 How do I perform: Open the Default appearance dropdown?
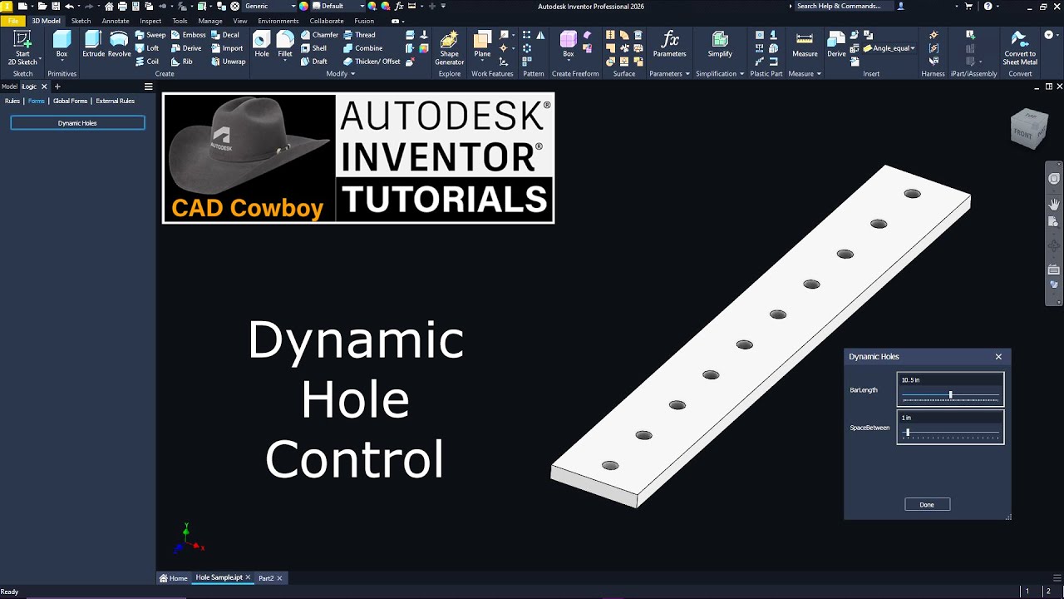coord(343,6)
